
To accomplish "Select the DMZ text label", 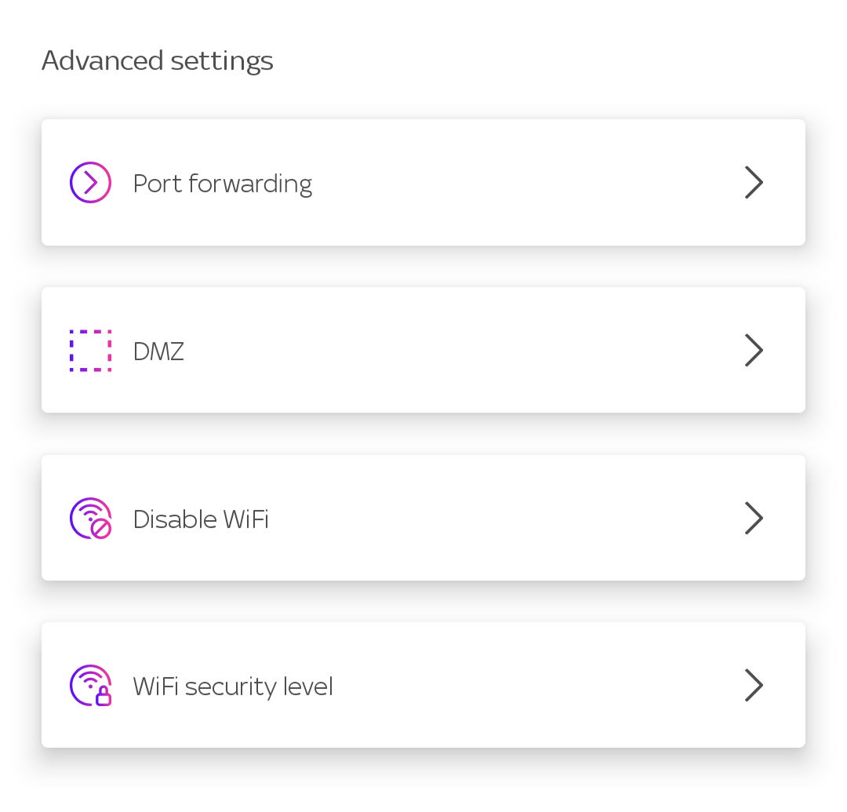I will click(x=158, y=351).
